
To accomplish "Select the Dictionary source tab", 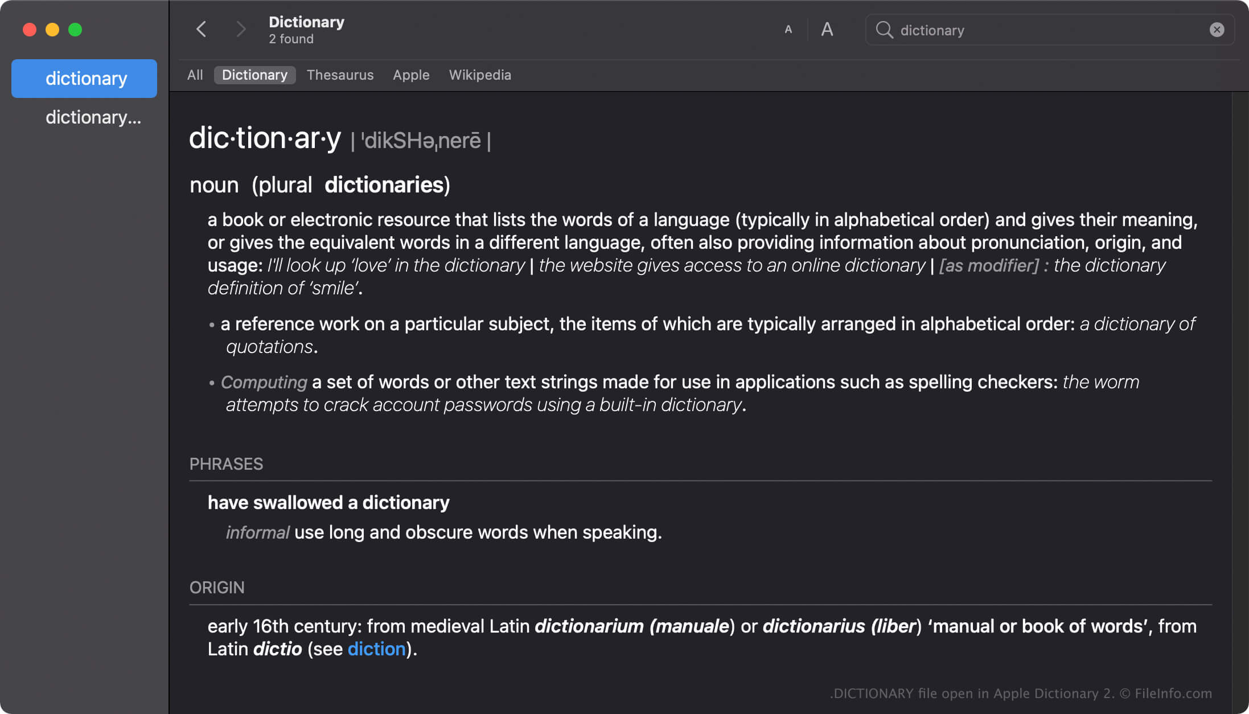I will [255, 75].
